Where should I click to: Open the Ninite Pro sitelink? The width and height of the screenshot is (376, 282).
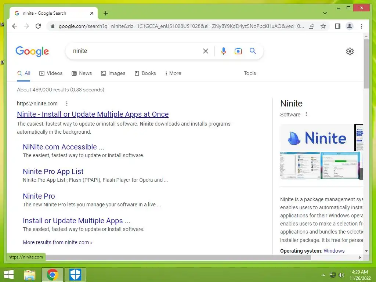pyautogui.click(x=39, y=196)
